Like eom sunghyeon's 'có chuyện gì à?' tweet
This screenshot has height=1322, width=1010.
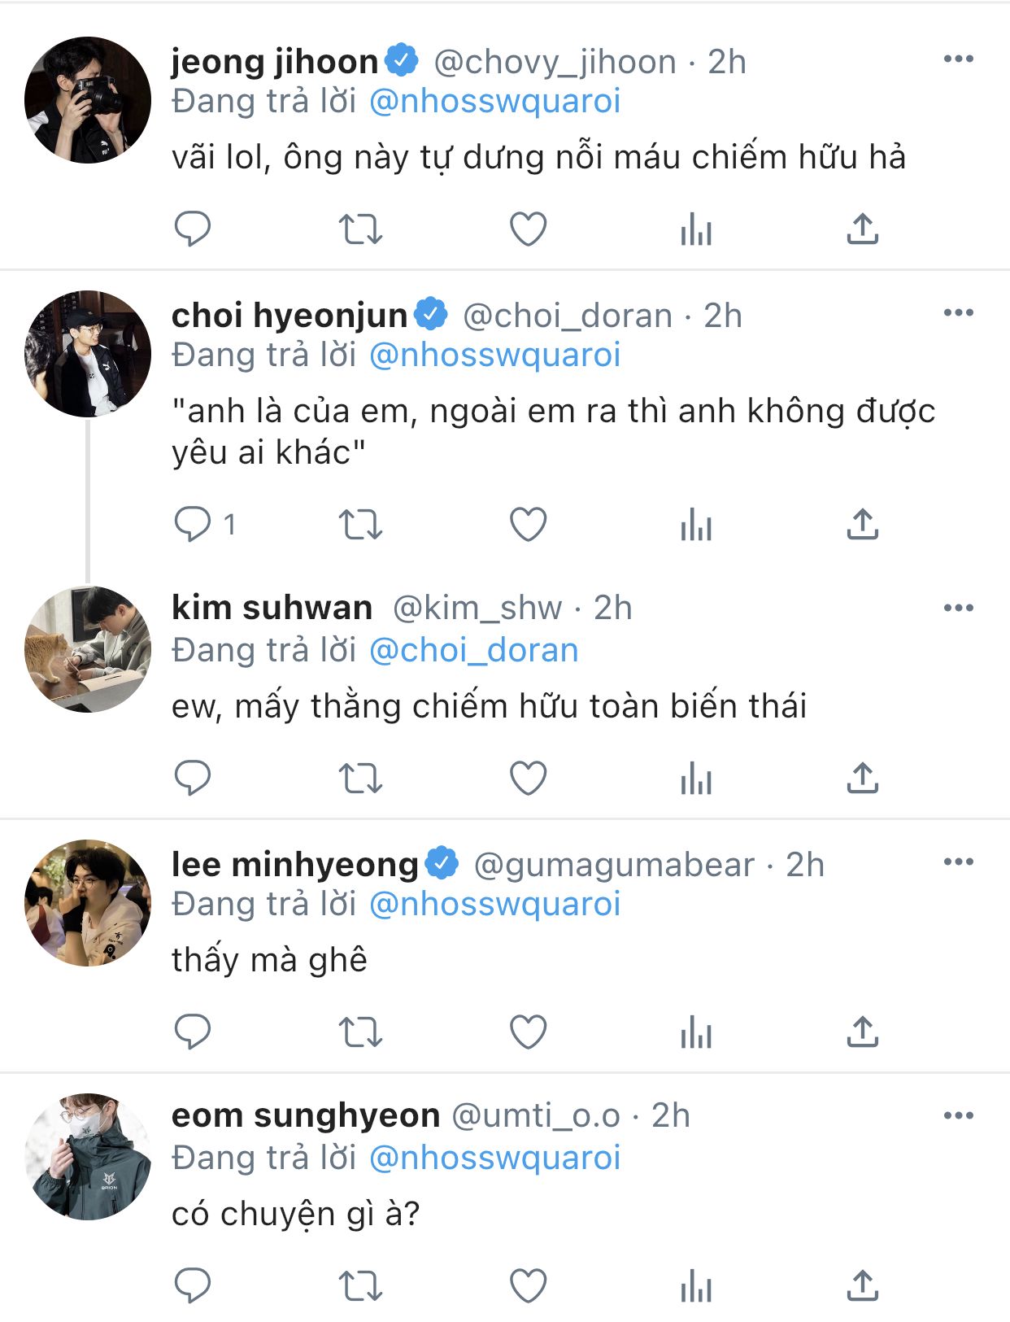pyautogui.click(x=528, y=1286)
